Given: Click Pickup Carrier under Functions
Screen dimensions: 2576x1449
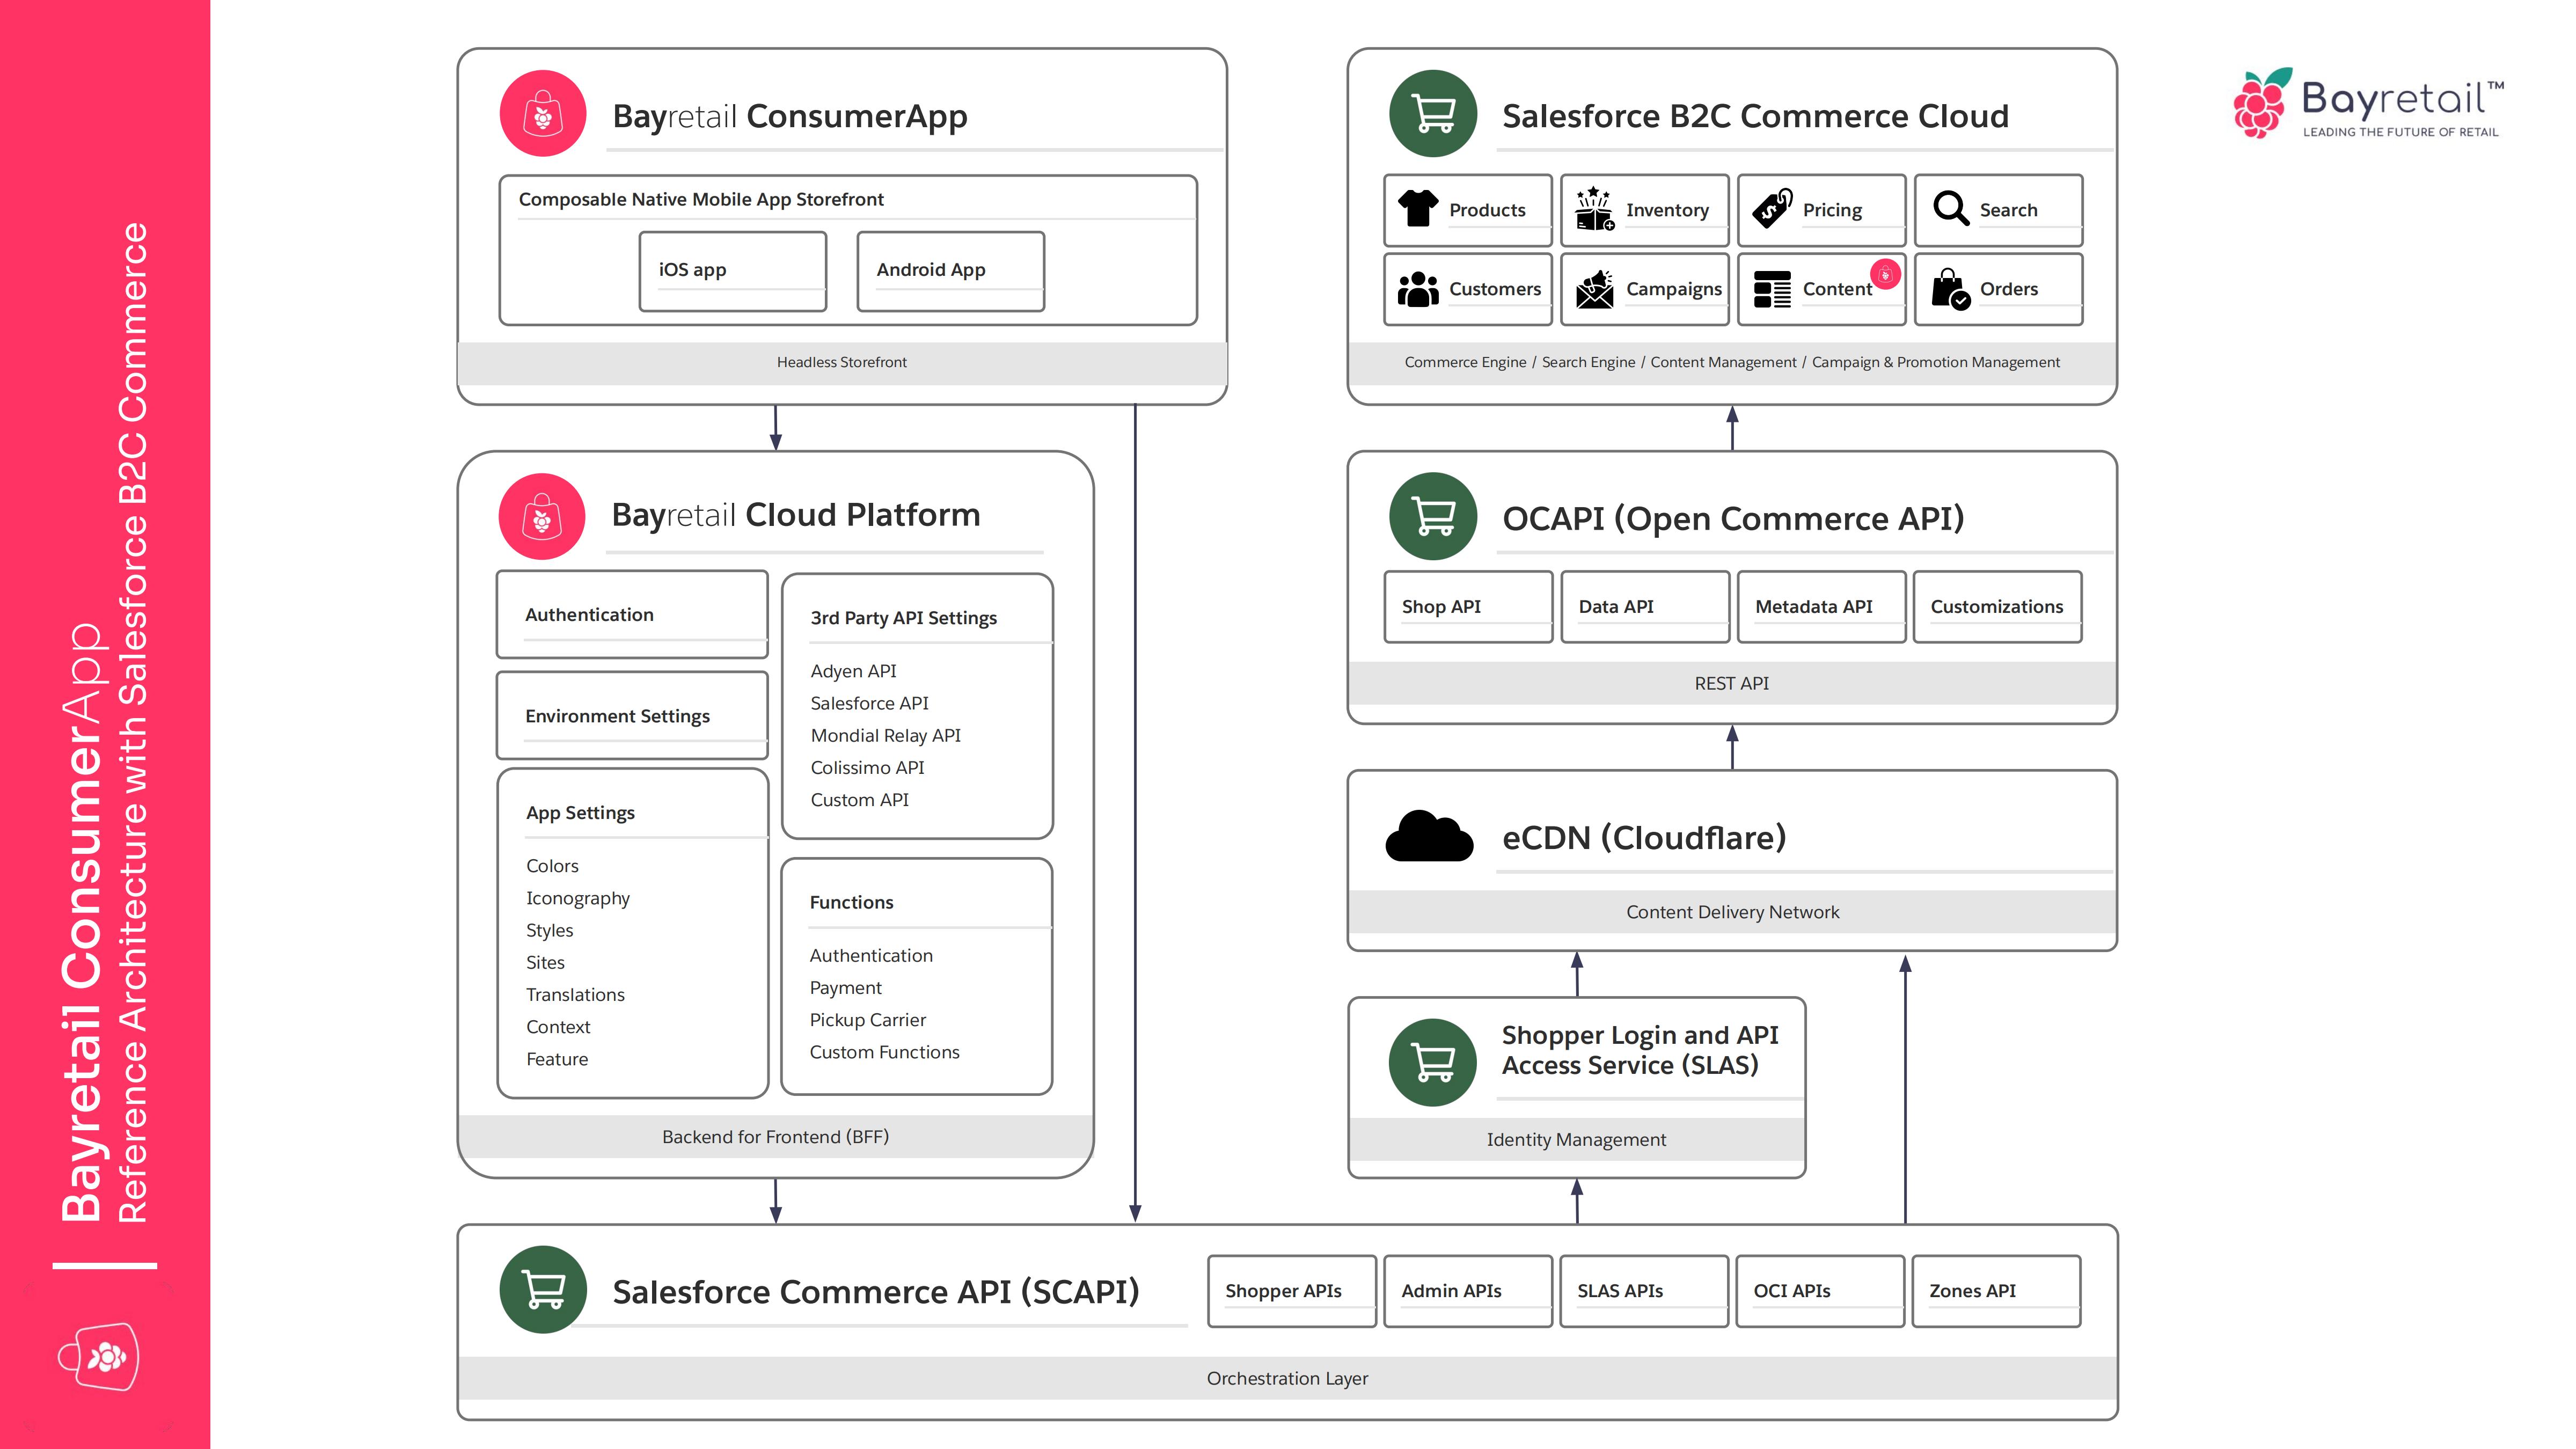Looking at the screenshot, I should coord(867,1019).
